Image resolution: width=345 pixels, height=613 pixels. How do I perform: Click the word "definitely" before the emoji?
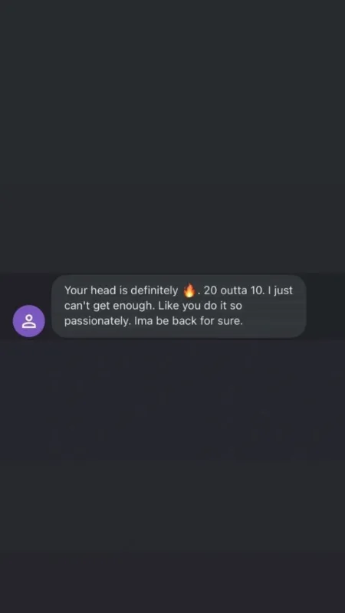154,290
